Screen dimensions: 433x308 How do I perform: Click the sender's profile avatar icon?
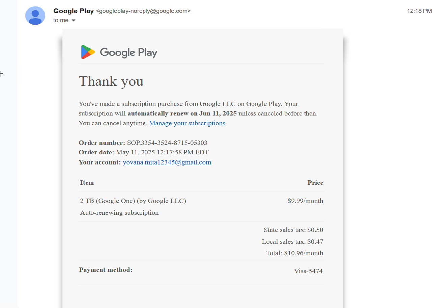point(35,16)
